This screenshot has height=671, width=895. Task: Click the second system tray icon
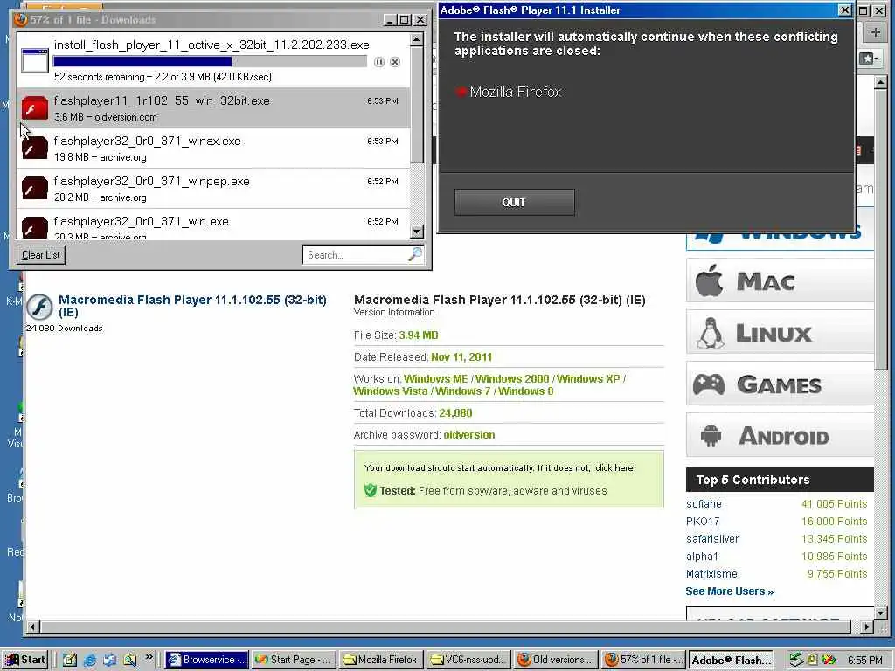(812, 660)
